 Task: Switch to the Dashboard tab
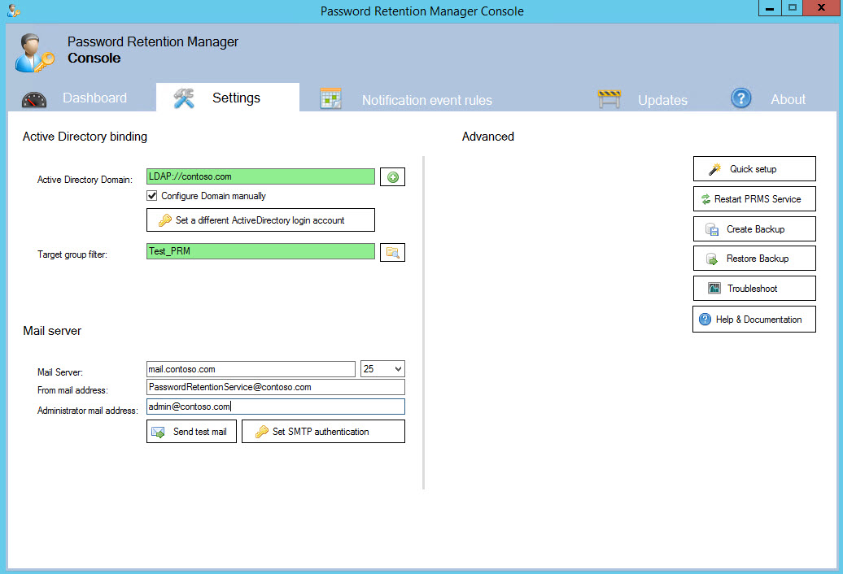coord(94,98)
